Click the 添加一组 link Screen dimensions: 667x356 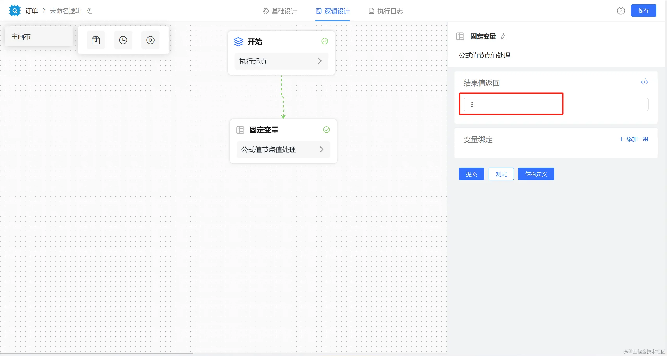pos(634,139)
